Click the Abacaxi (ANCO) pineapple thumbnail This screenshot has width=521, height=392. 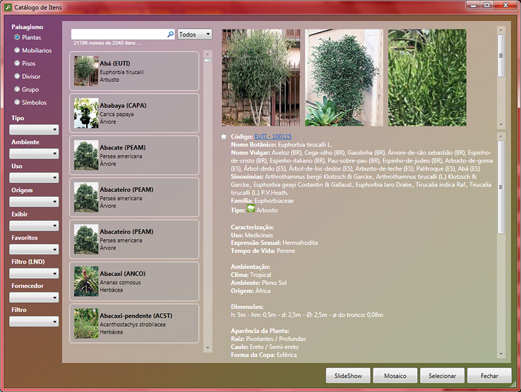coord(86,281)
